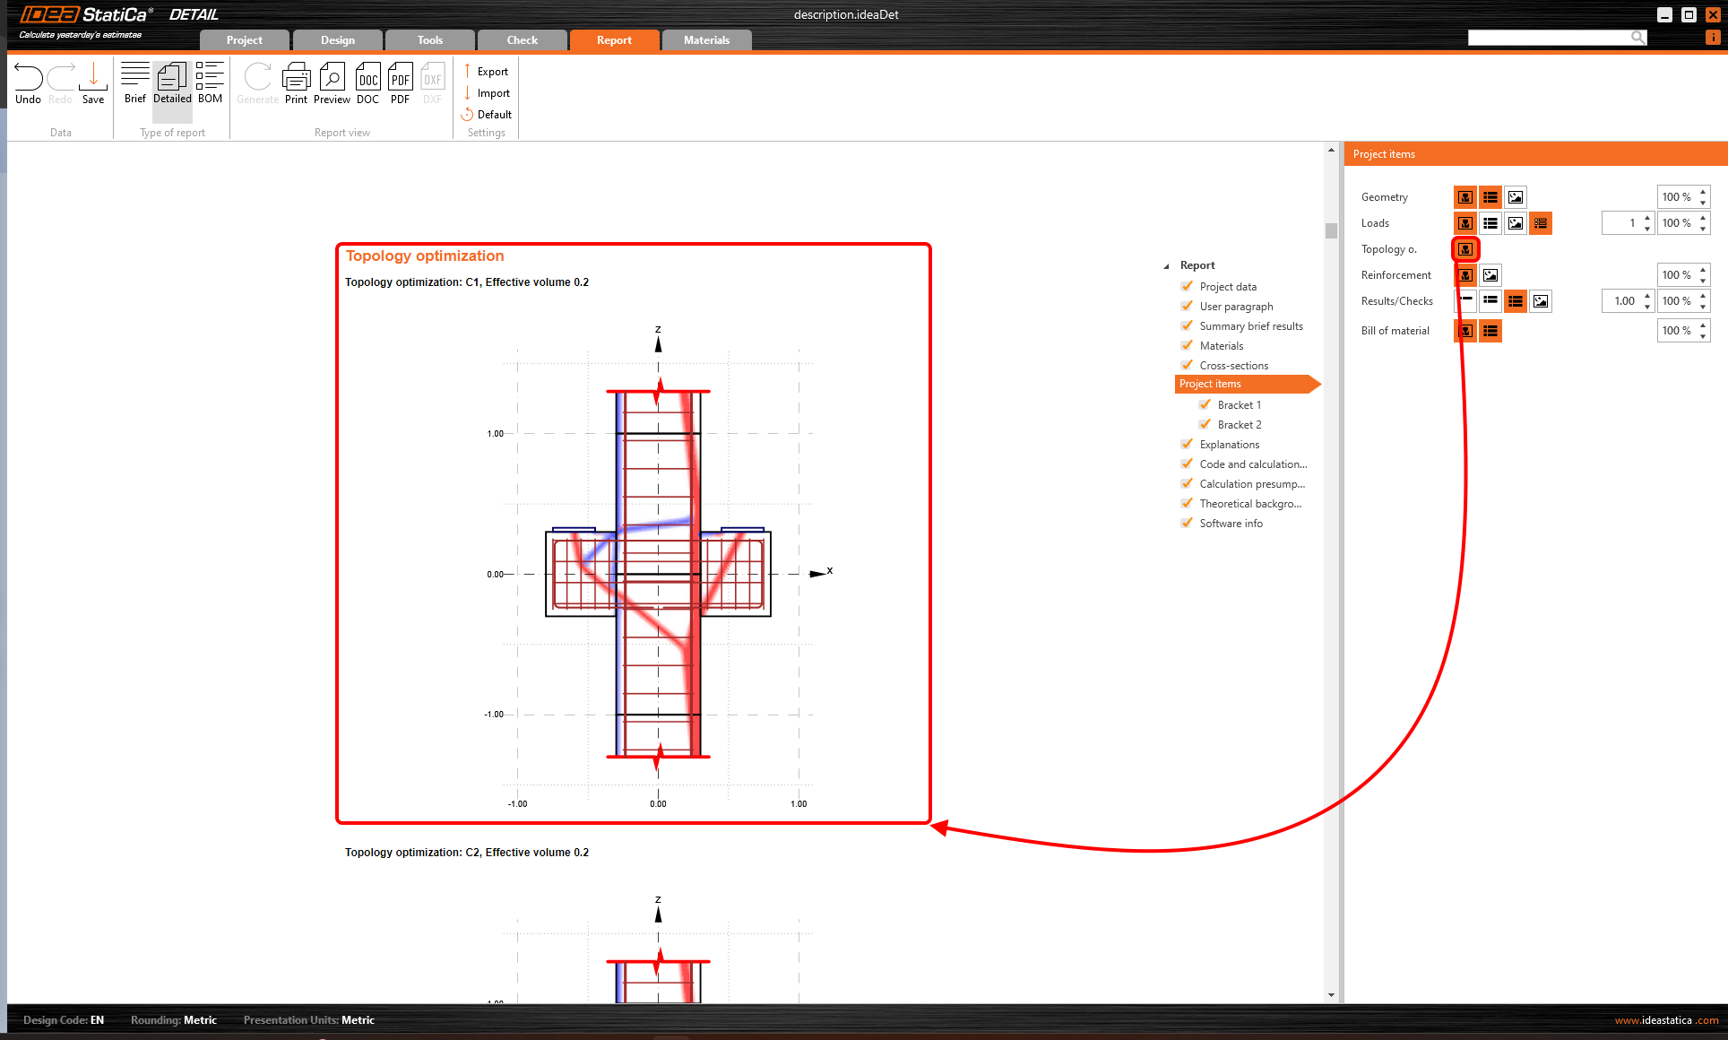
Task: Click the Print report icon
Action: coord(296,83)
